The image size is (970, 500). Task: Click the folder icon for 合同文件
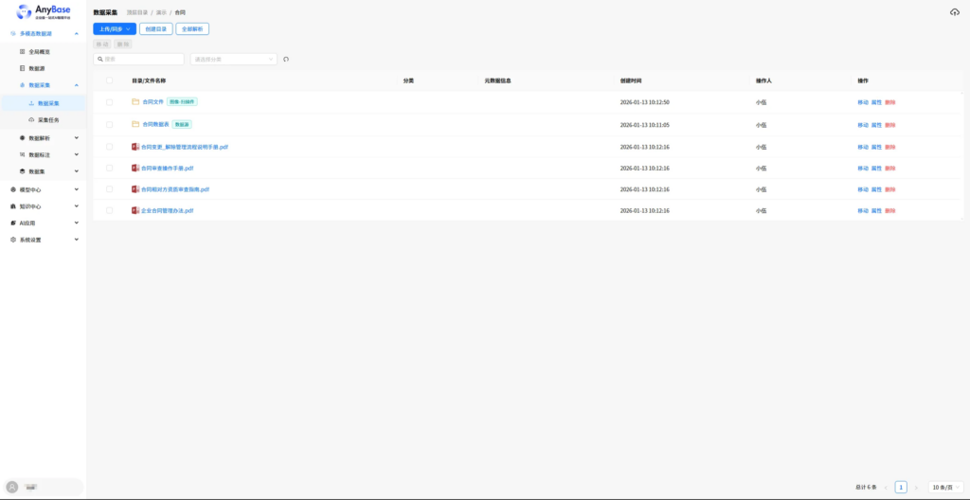(135, 101)
